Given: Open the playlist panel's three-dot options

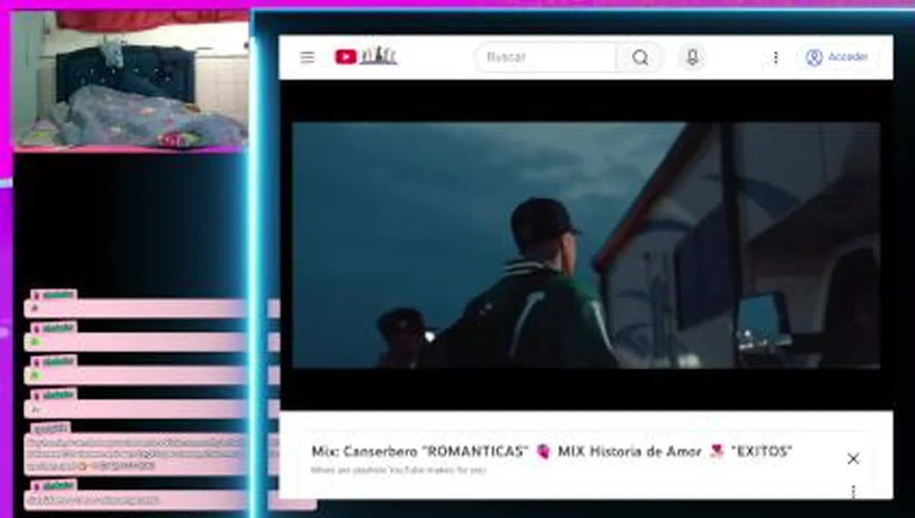Looking at the screenshot, I should pos(853,491).
